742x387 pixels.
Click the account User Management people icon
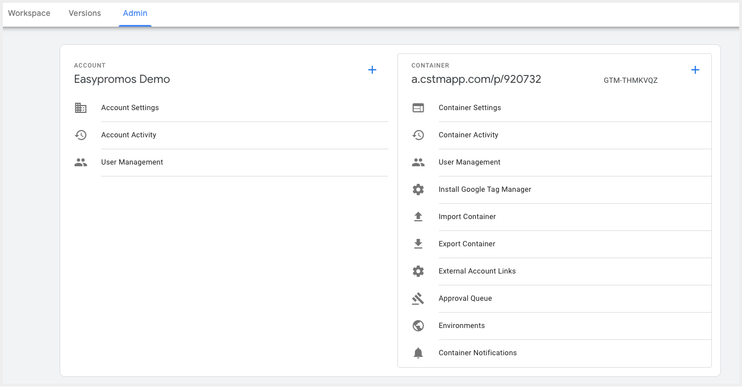81,162
